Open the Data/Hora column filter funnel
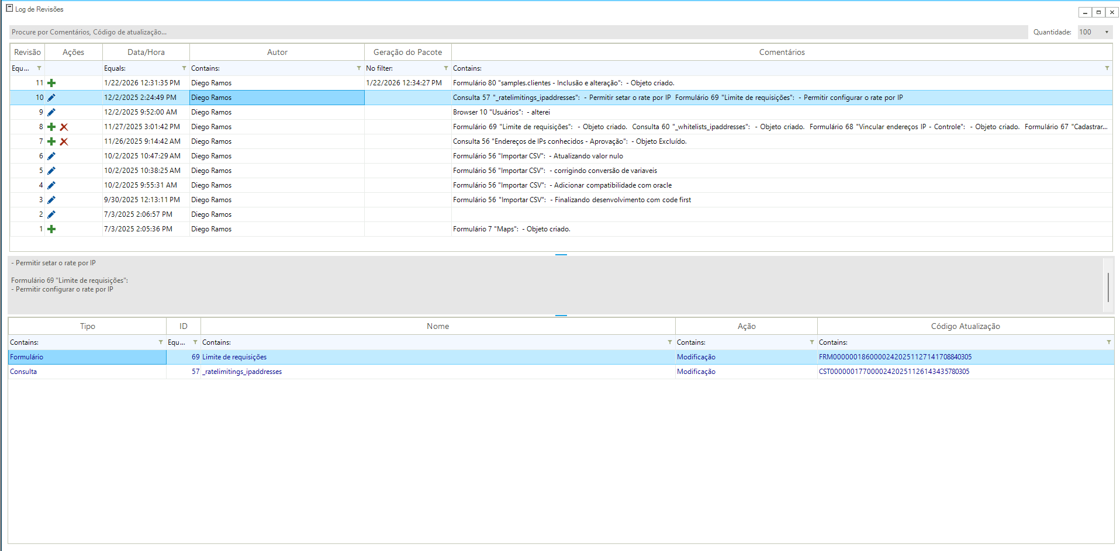Image resolution: width=1120 pixels, height=551 pixels. pos(184,68)
